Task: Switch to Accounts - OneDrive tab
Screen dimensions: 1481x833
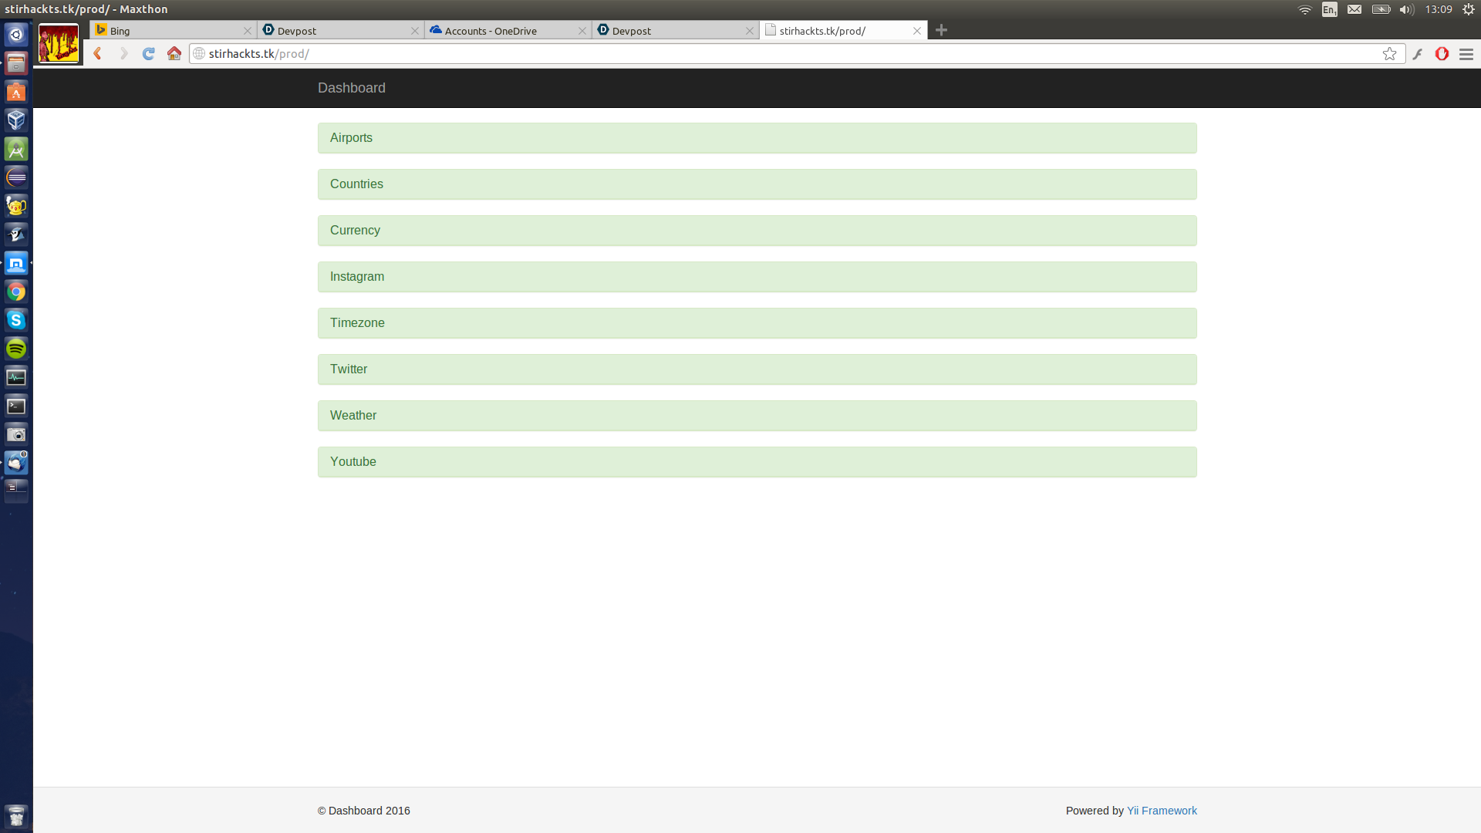Action: (x=501, y=31)
